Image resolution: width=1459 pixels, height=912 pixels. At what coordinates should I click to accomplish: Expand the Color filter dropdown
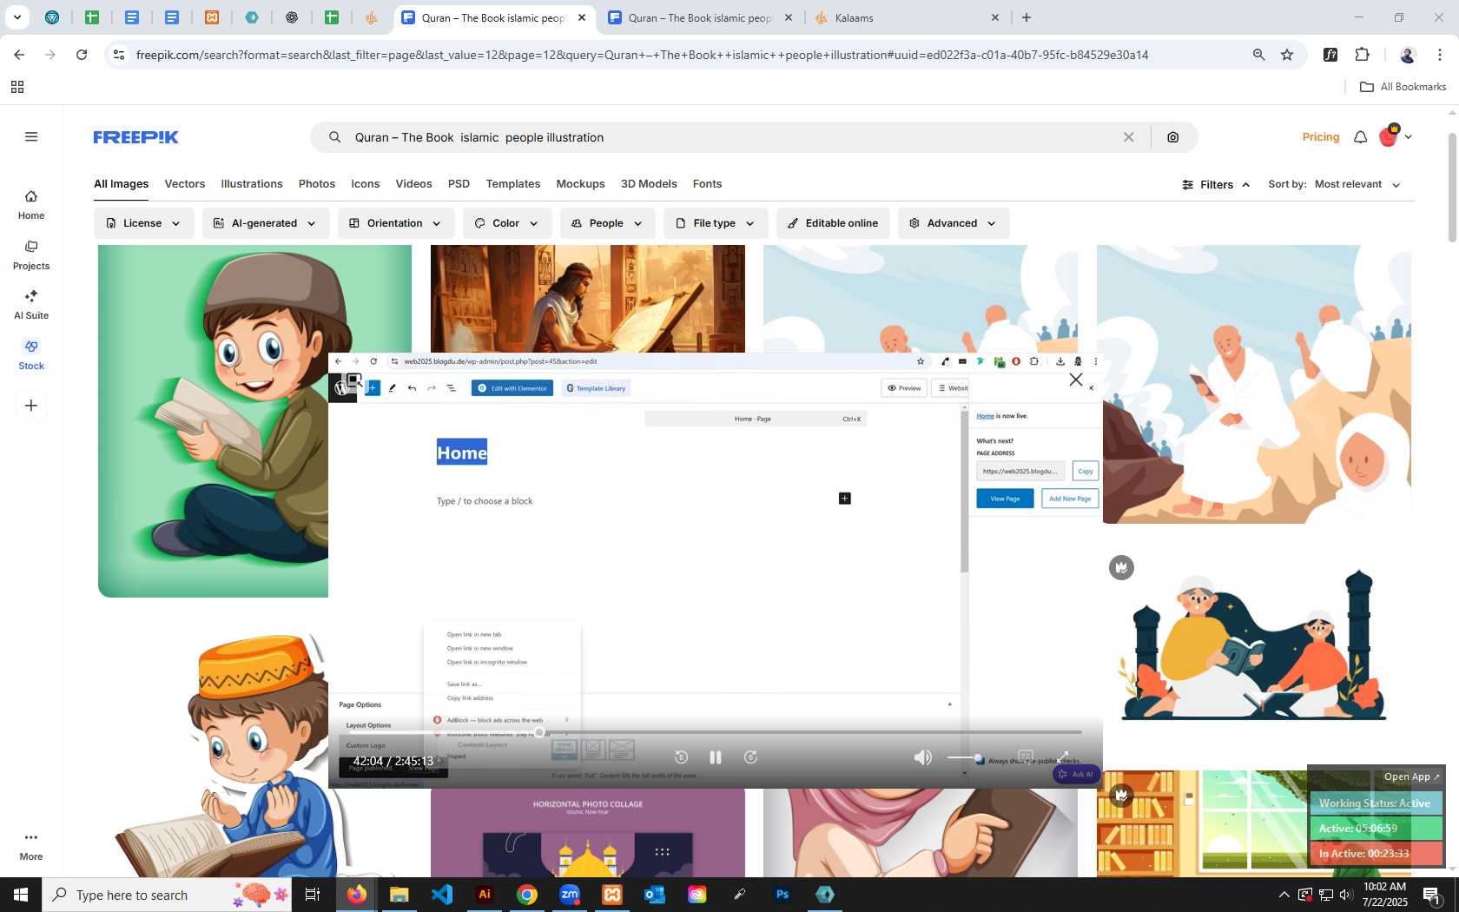click(x=507, y=223)
